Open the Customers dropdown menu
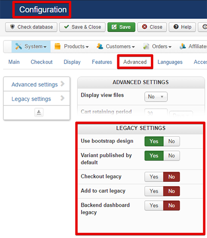The width and height of the screenshot is (207, 238). [115, 46]
